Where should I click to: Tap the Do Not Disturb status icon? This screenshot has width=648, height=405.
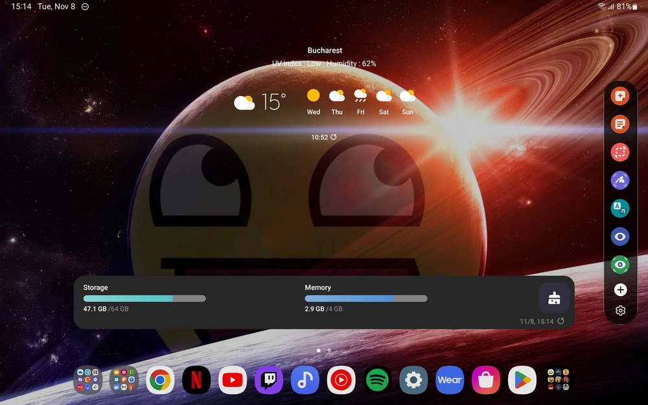(x=86, y=6)
